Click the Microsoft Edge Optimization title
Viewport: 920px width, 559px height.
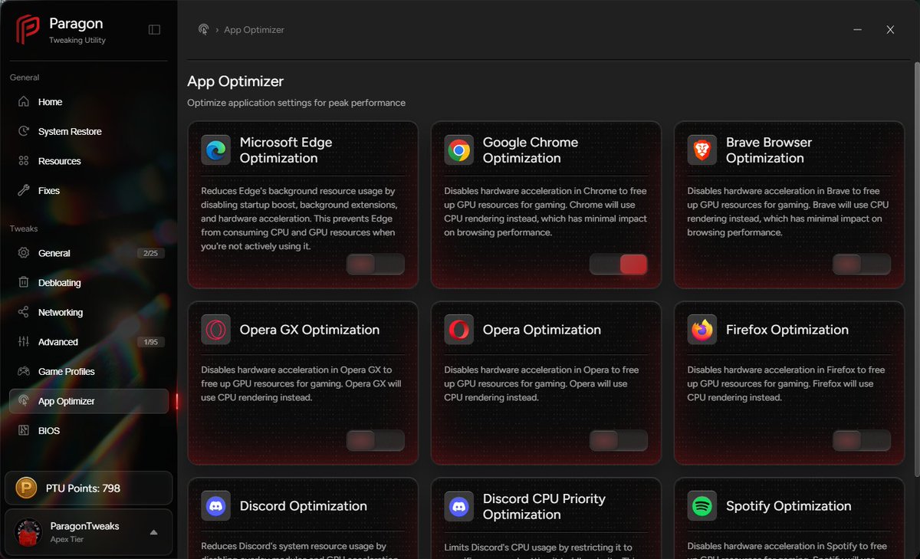(286, 150)
